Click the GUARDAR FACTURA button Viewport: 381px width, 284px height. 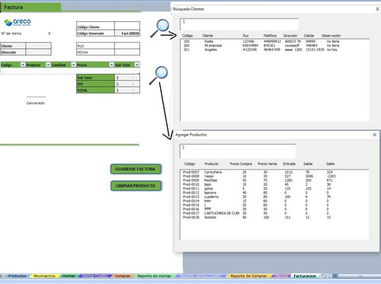click(x=136, y=169)
